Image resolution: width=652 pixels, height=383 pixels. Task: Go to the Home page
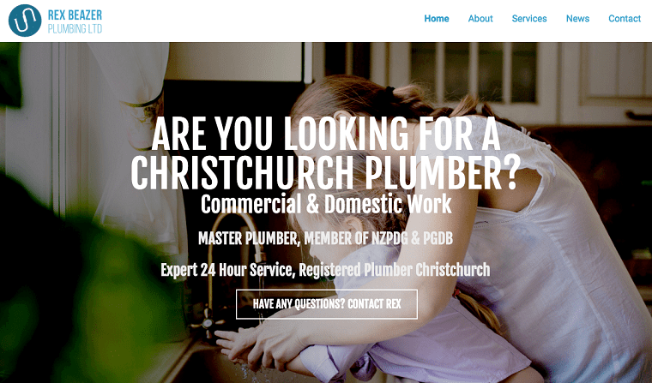[437, 19]
